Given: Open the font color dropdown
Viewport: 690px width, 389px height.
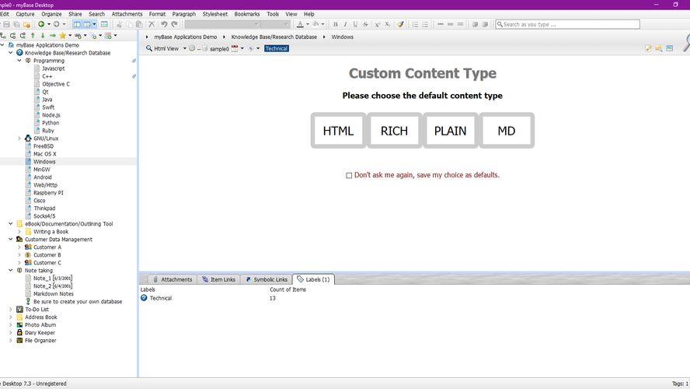Looking at the screenshot, I should point(308,24).
